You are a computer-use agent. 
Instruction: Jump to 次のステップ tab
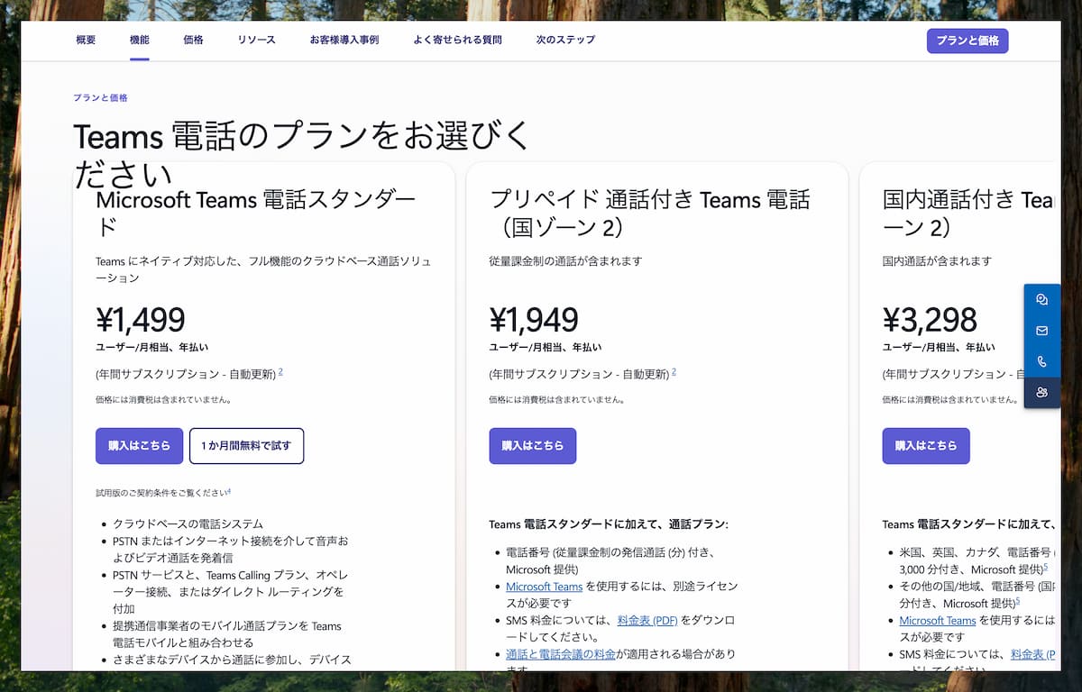565,41
